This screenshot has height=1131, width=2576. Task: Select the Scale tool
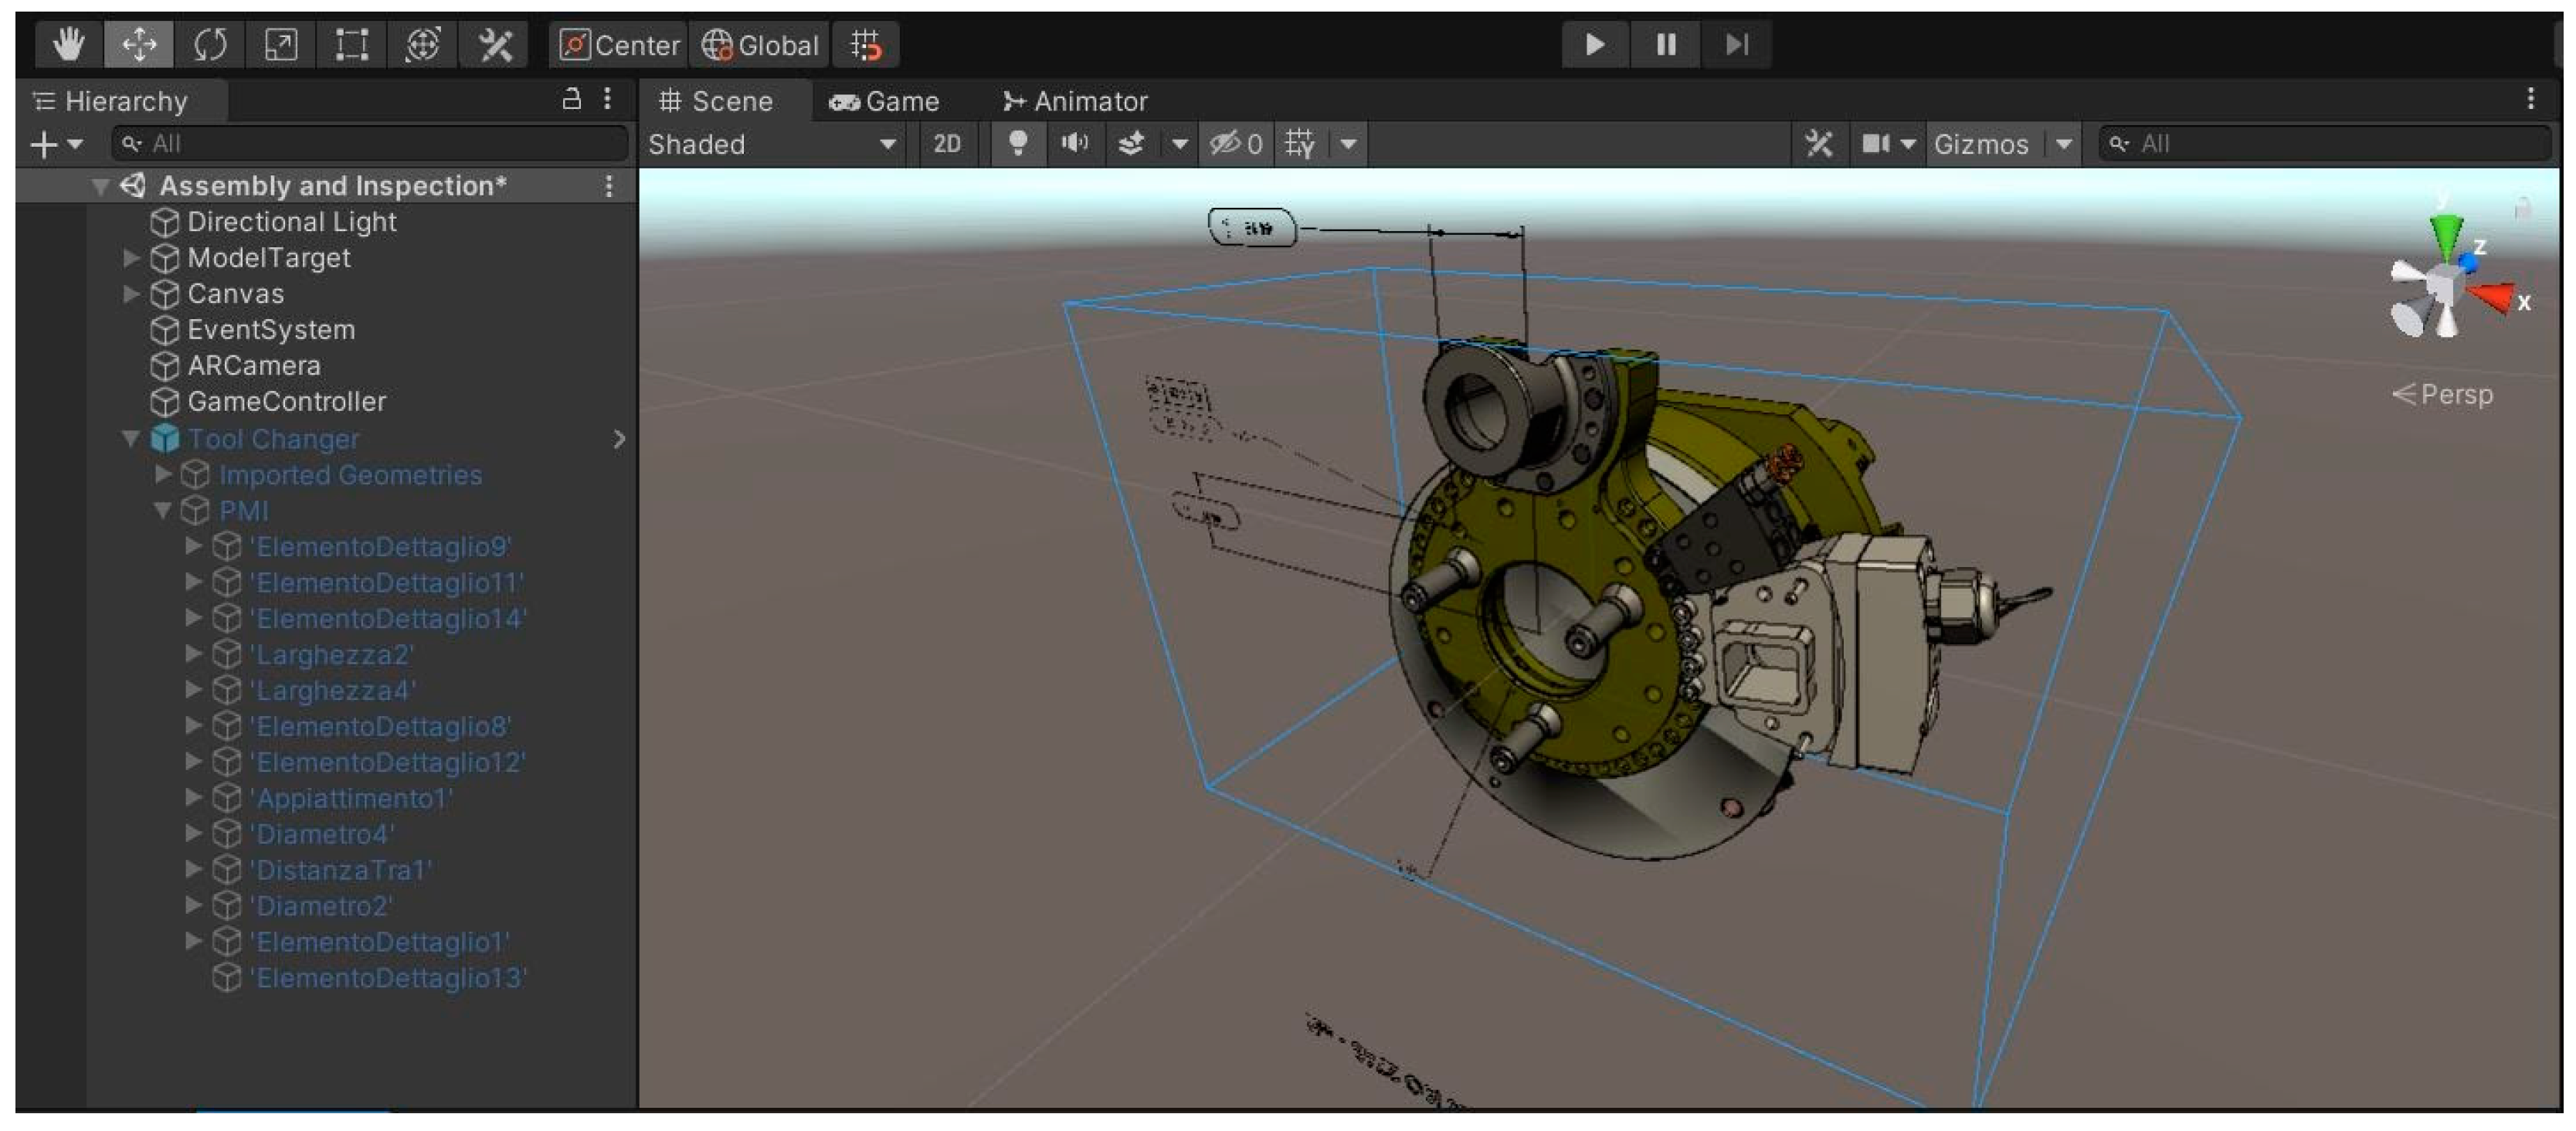click(x=281, y=45)
